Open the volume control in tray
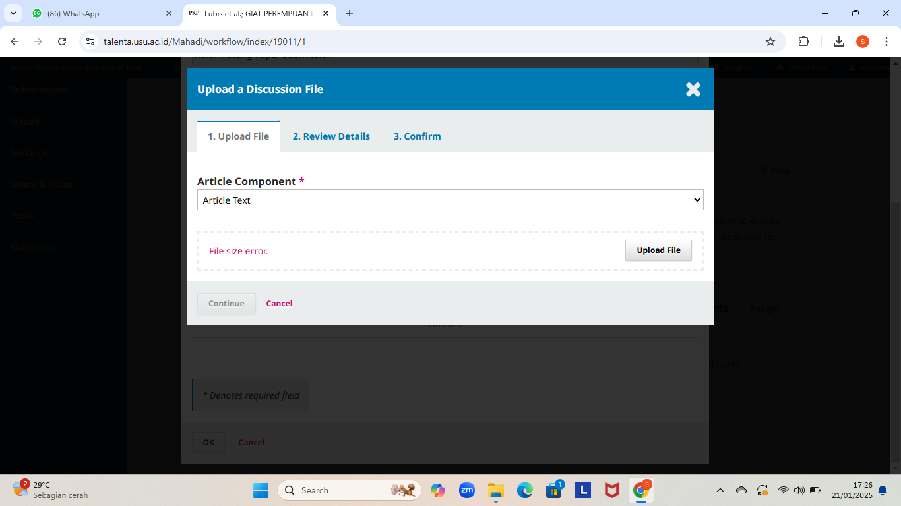The width and height of the screenshot is (901, 506). pyautogui.click(x=799, y=490)
